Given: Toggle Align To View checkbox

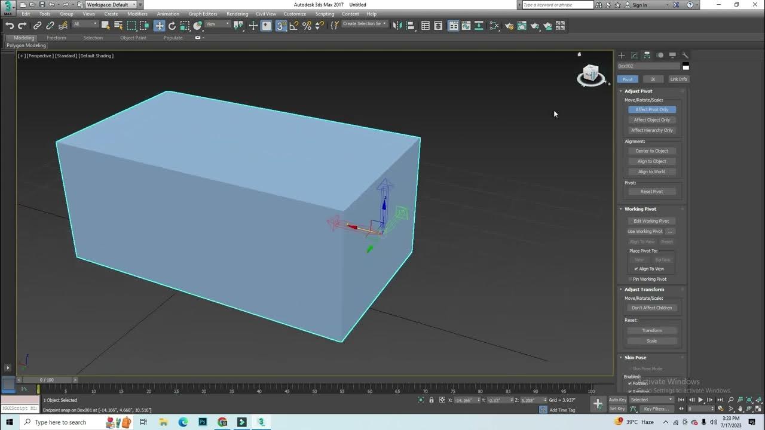Looking at the screenshot, I should [637, 269].
